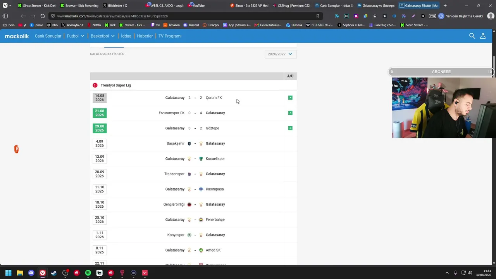
Task: Click the 14.08 2026 date cell
Action: 100,98
